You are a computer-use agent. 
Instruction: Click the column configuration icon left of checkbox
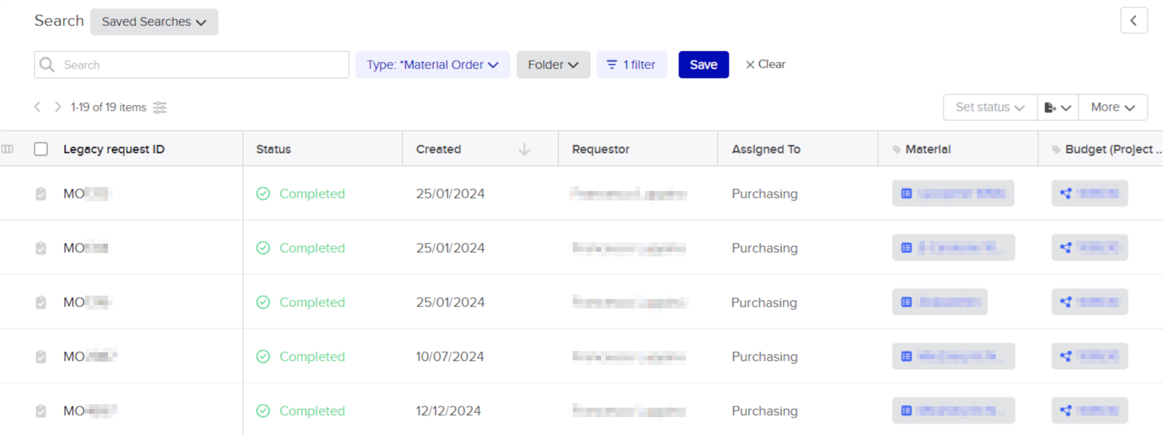coord(7,149)
